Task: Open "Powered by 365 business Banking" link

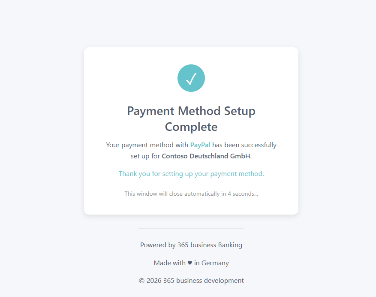Action: point(191,245)
